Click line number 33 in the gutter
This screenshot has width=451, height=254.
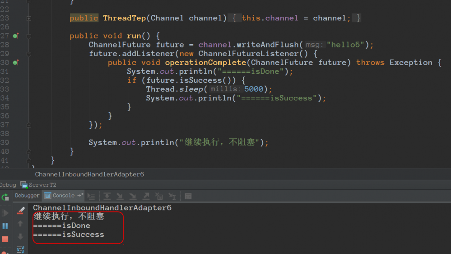point(5,89)
